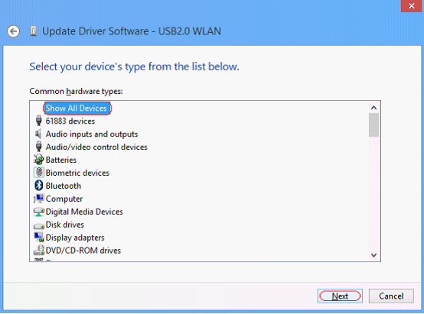Select the Biometric devices fingerprint icon
The height and width of the screenshot is (314, 424).
pyautogui.click(x=39, y=173)
